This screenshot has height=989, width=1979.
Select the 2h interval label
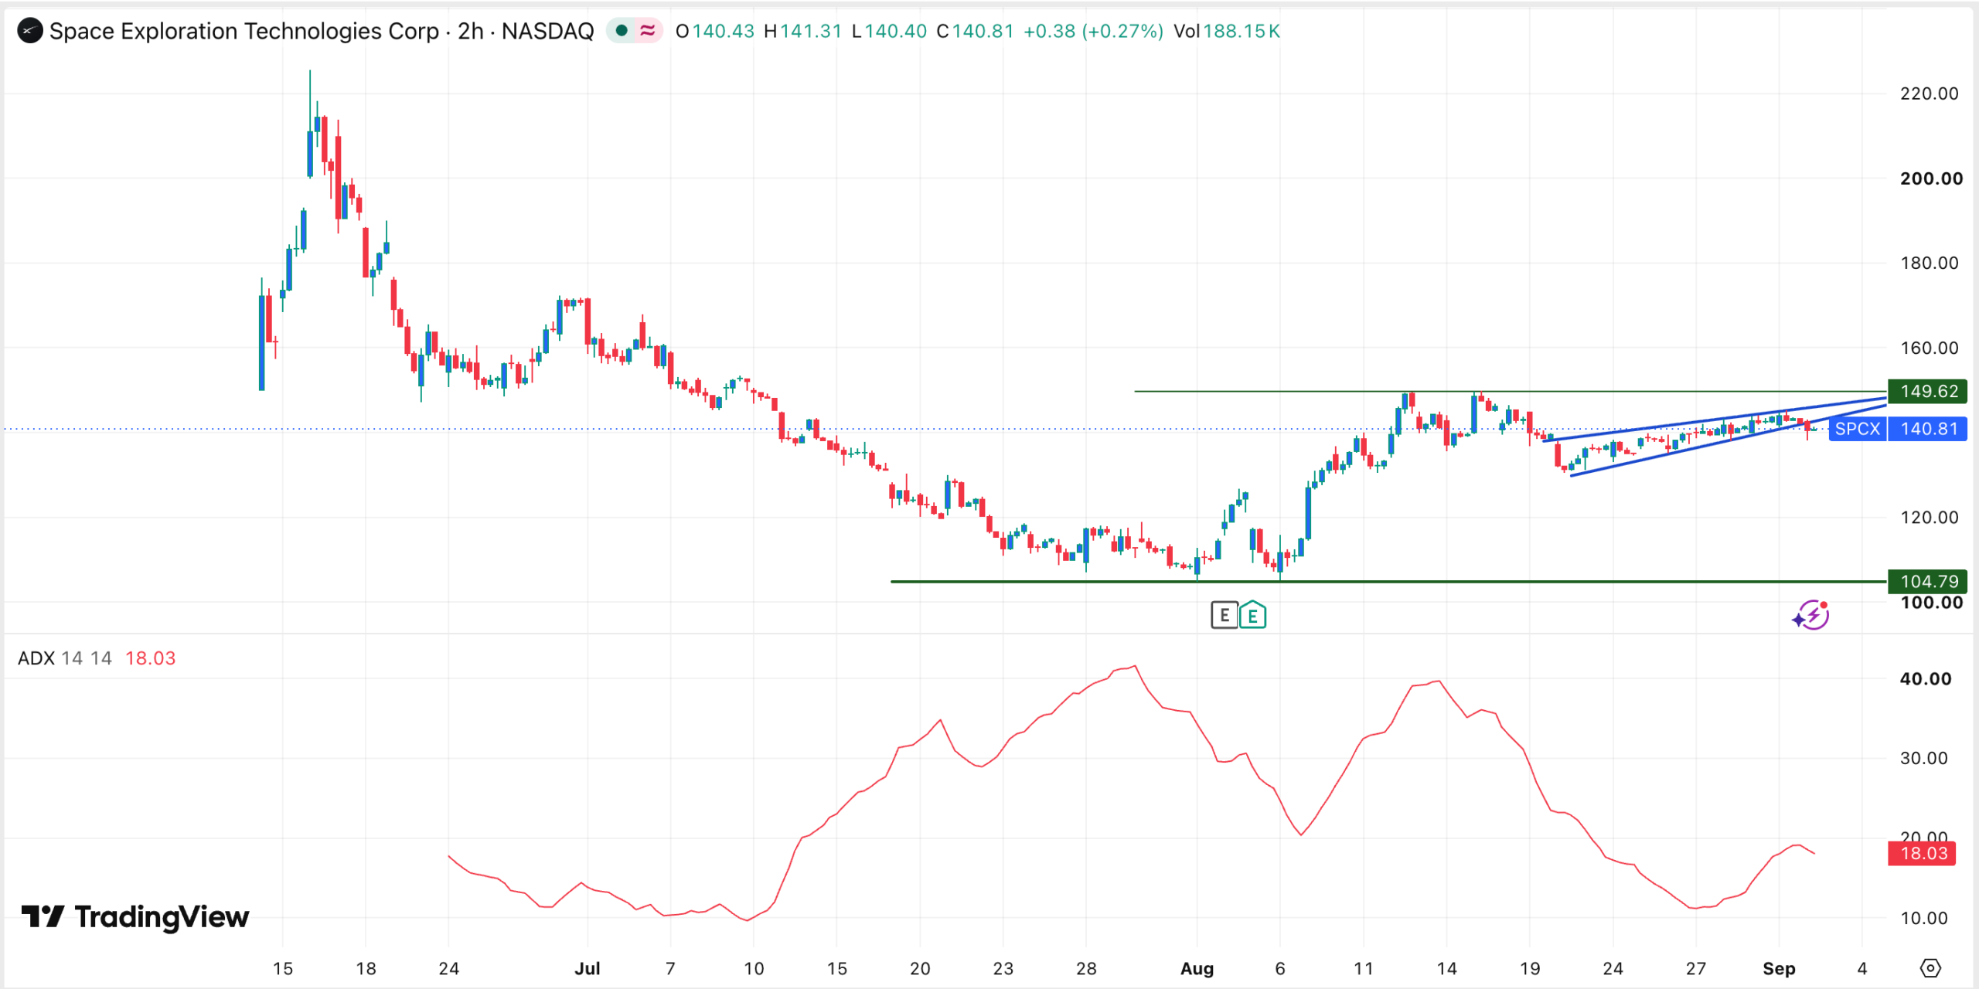(x=470, y=31)
